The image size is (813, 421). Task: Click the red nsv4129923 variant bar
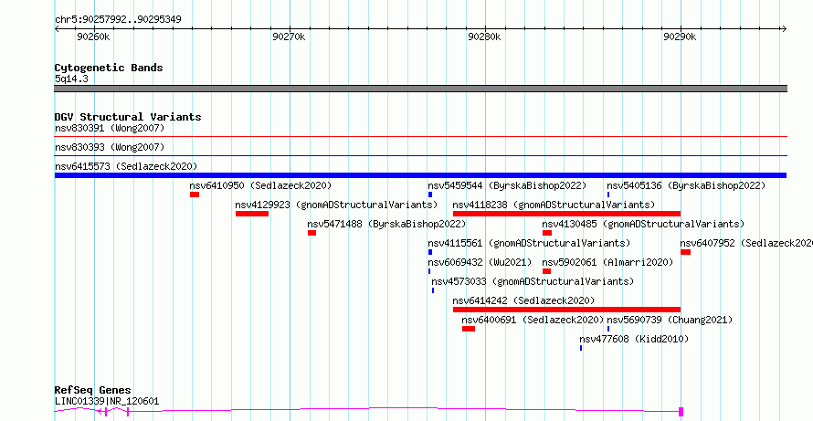tap(252, 214)
